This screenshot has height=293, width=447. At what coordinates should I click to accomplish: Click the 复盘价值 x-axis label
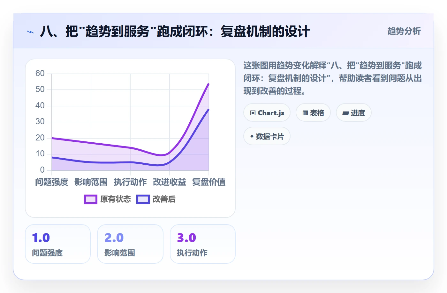209,182
